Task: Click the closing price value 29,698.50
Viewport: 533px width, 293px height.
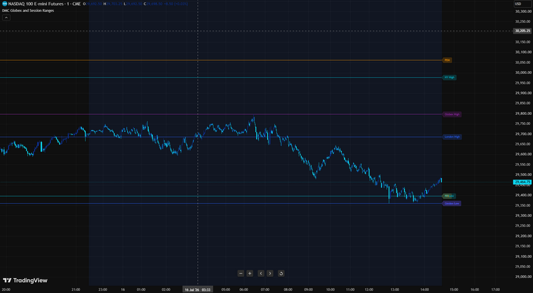Action: [155, 4]
